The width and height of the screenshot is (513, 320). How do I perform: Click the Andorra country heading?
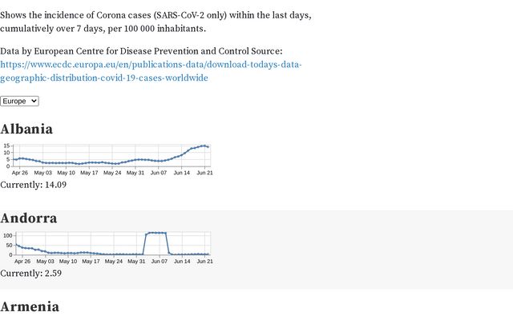pos(28,218)
